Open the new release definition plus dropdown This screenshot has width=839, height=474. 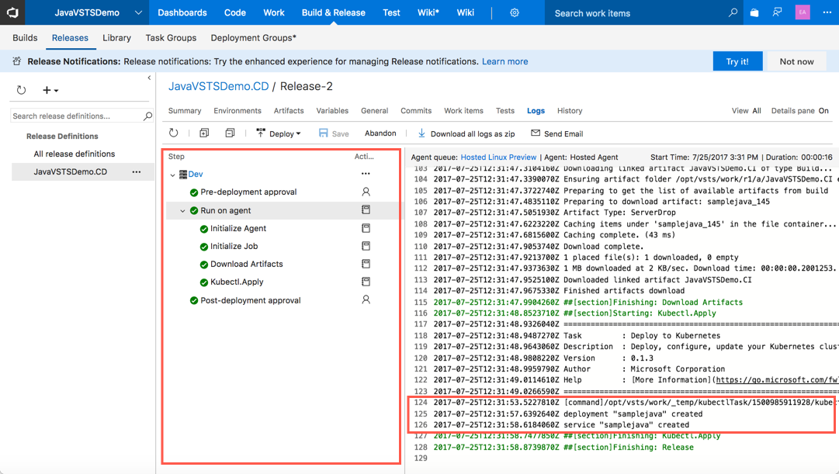pyautogui.click(x=50, y=90)
